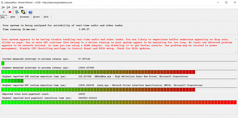Screen dimensions: 238x118
Task: Switch to the CPUs tab
Action: tap(46, 17)
